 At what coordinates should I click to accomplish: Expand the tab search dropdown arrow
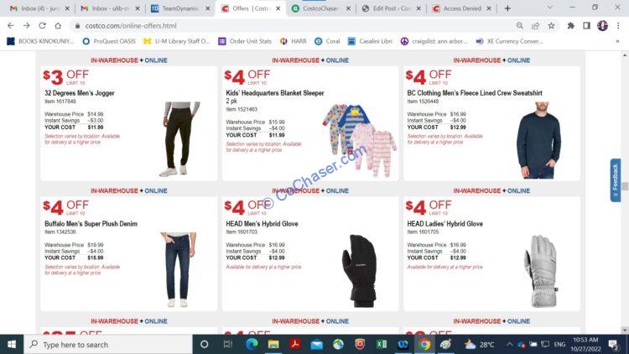pos(549,8)
